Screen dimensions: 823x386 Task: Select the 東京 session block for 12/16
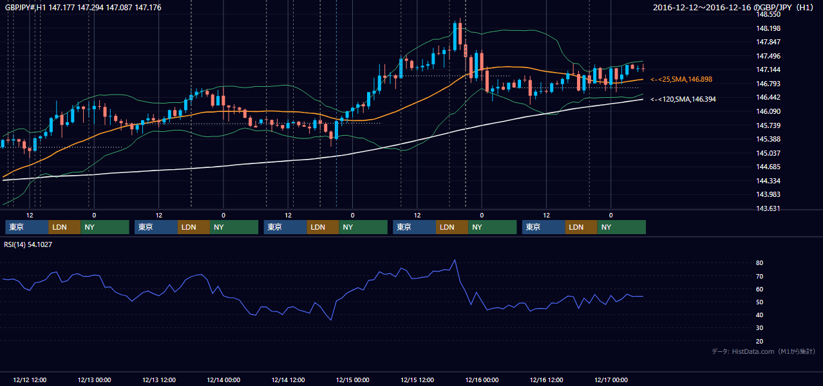(x=544, y=227)
